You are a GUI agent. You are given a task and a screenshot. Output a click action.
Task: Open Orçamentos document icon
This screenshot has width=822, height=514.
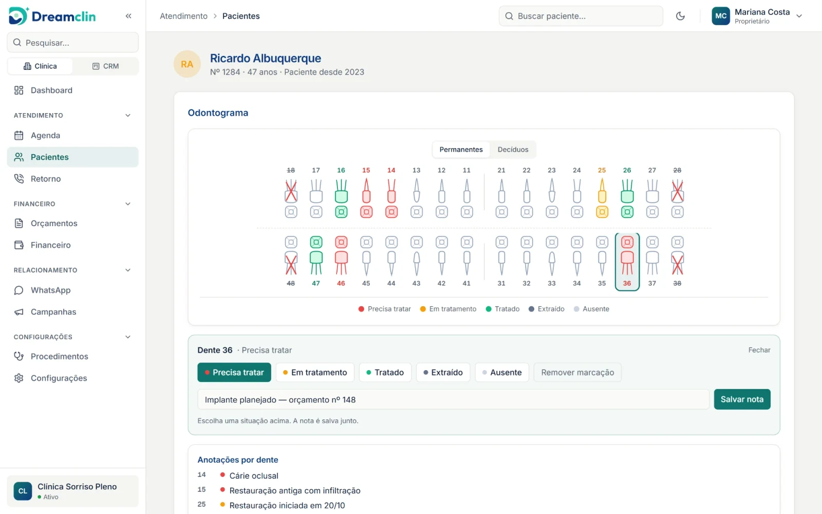[19, 224]
